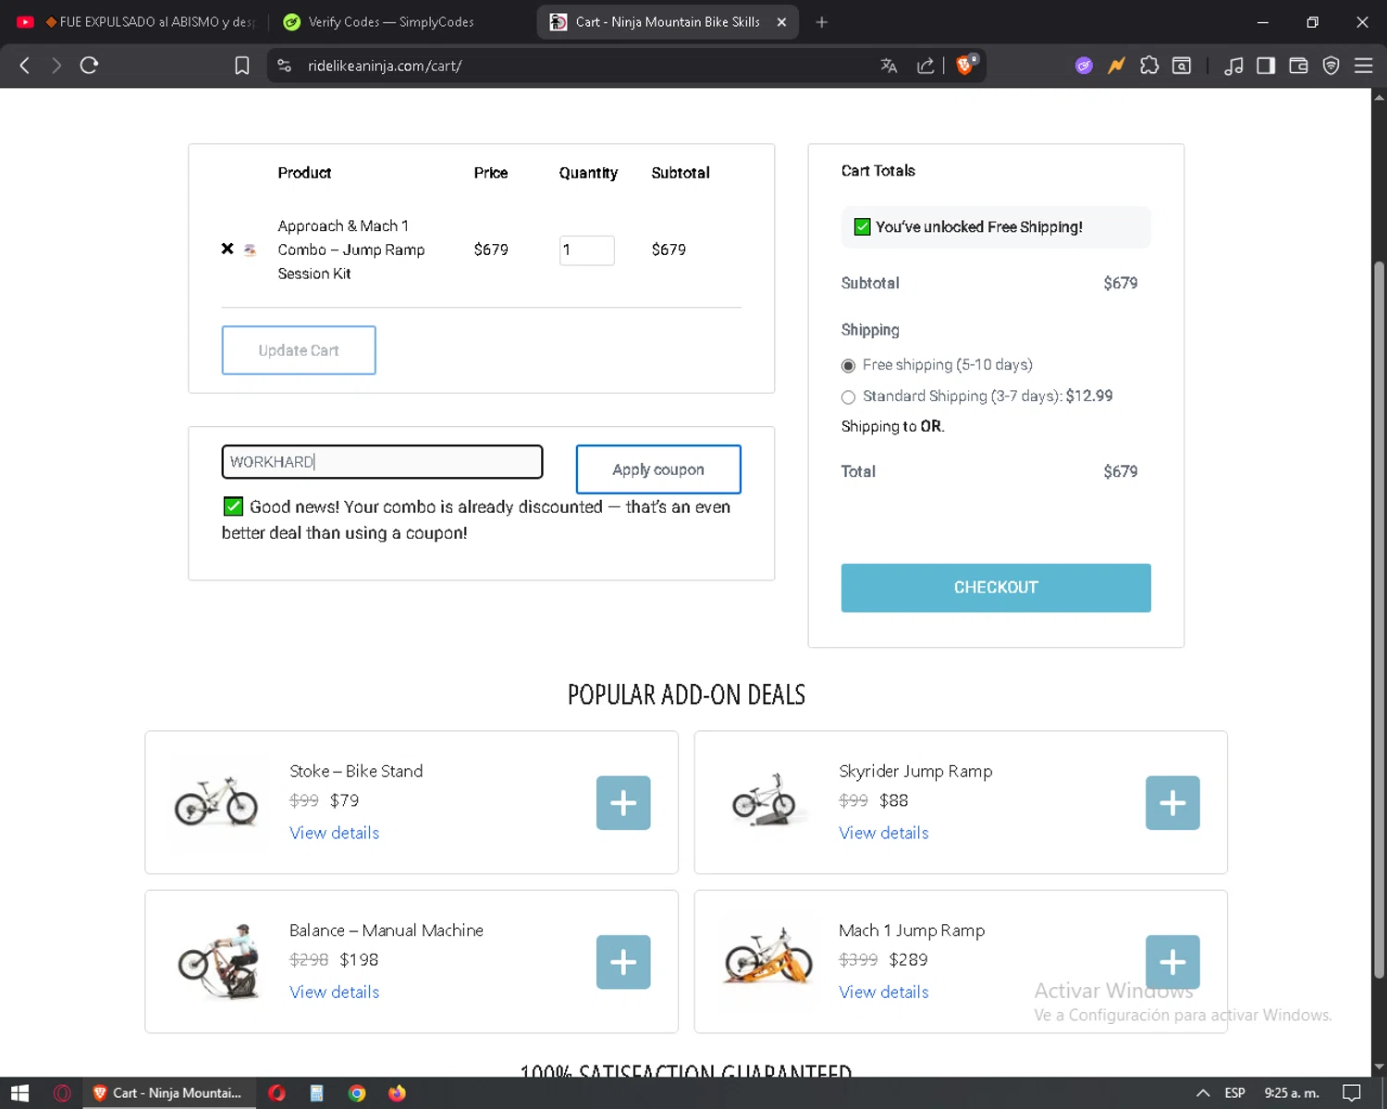Open the browser main hamburger menu

tap(1363, 66)
